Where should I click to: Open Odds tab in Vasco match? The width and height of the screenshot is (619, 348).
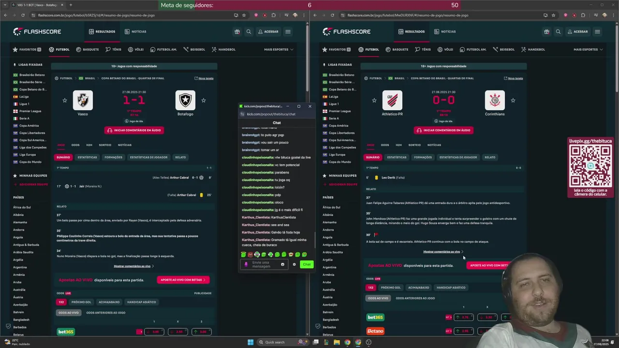click(75, 145)
